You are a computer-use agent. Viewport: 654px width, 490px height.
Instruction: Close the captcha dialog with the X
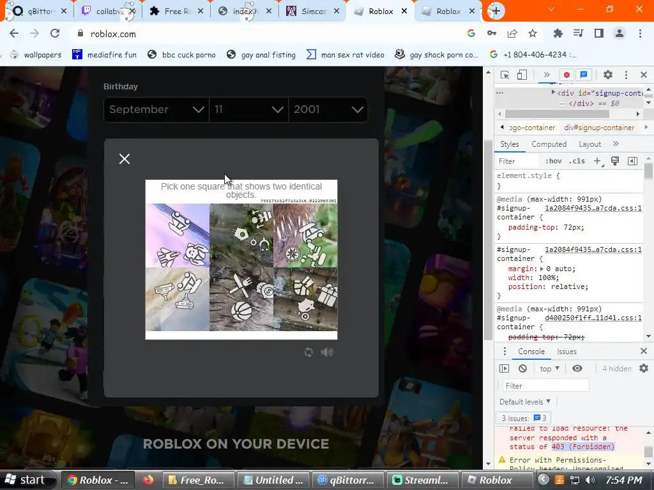(x=125, y=159)
